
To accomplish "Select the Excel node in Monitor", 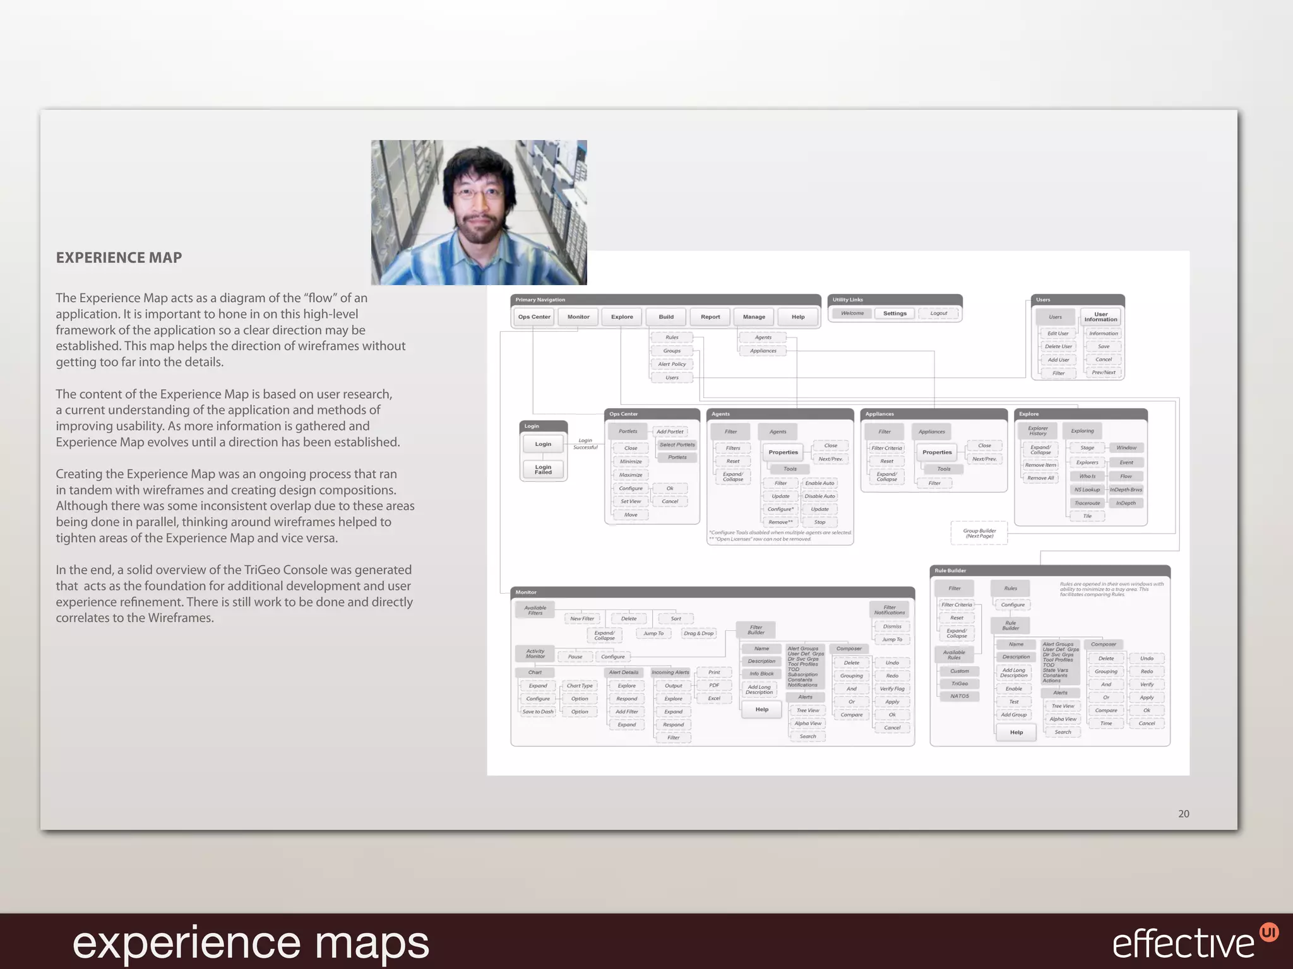I will (714, 698).
